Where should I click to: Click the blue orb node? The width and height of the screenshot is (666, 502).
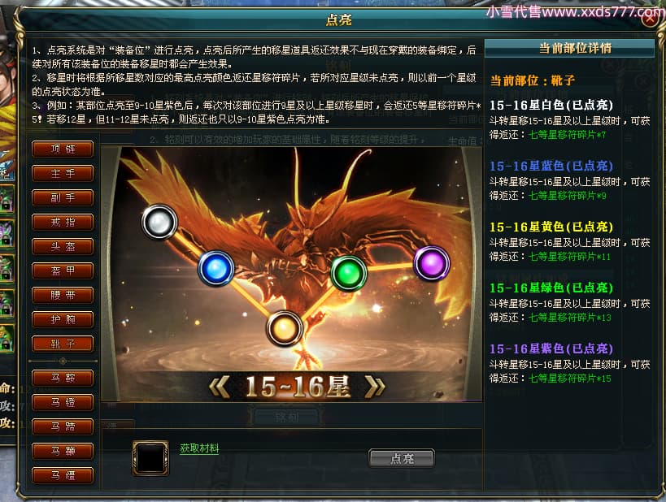216,268
